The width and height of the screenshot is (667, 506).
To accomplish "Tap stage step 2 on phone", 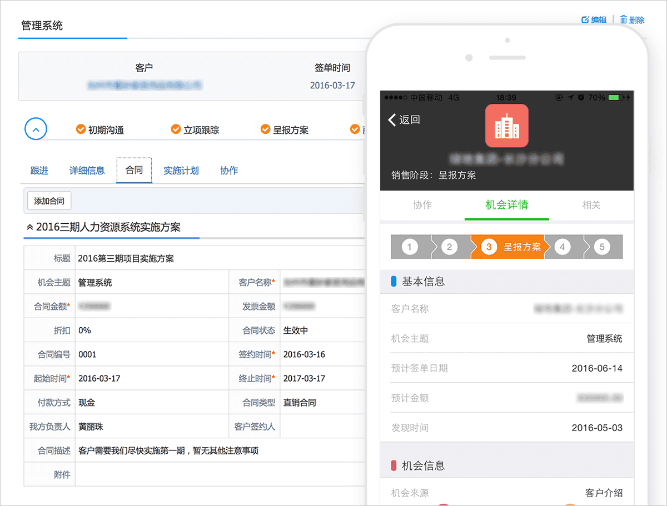I will click(450, 247).
